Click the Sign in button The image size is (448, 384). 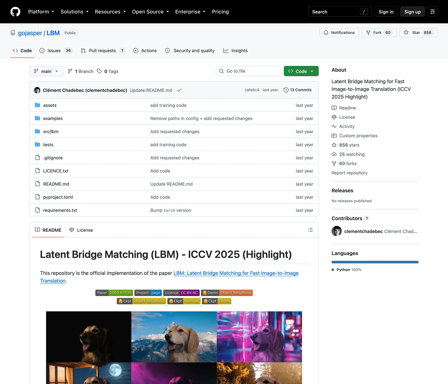click(x=386, y=12)
